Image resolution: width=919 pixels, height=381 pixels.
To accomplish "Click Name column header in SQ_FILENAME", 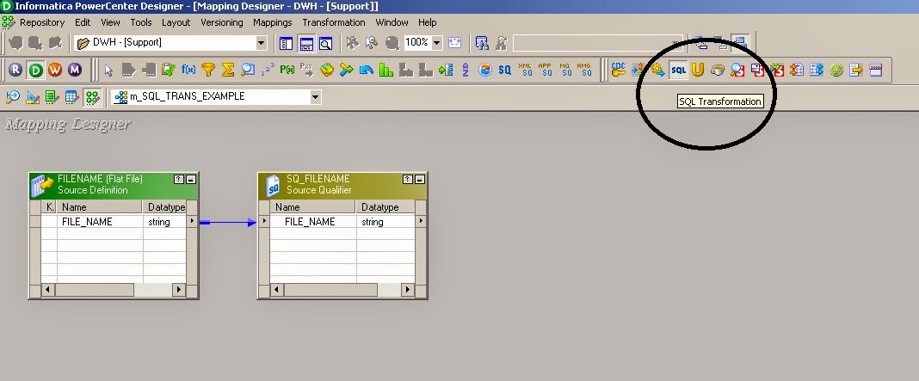I will 312,207.
